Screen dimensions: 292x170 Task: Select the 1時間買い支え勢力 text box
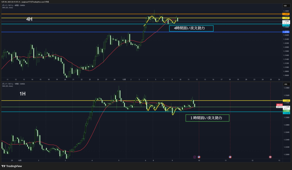207,118
